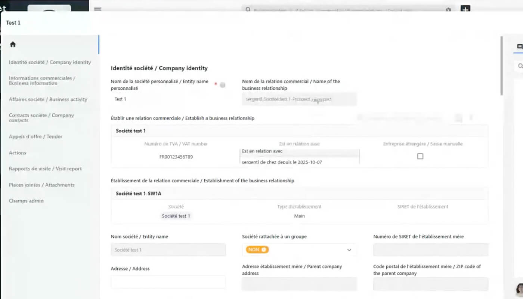Open the Actions section
This screenshot has width=523, height=299.
tap(18, 152)
